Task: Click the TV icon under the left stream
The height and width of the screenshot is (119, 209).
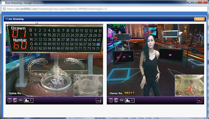Action: coord(10,101)
